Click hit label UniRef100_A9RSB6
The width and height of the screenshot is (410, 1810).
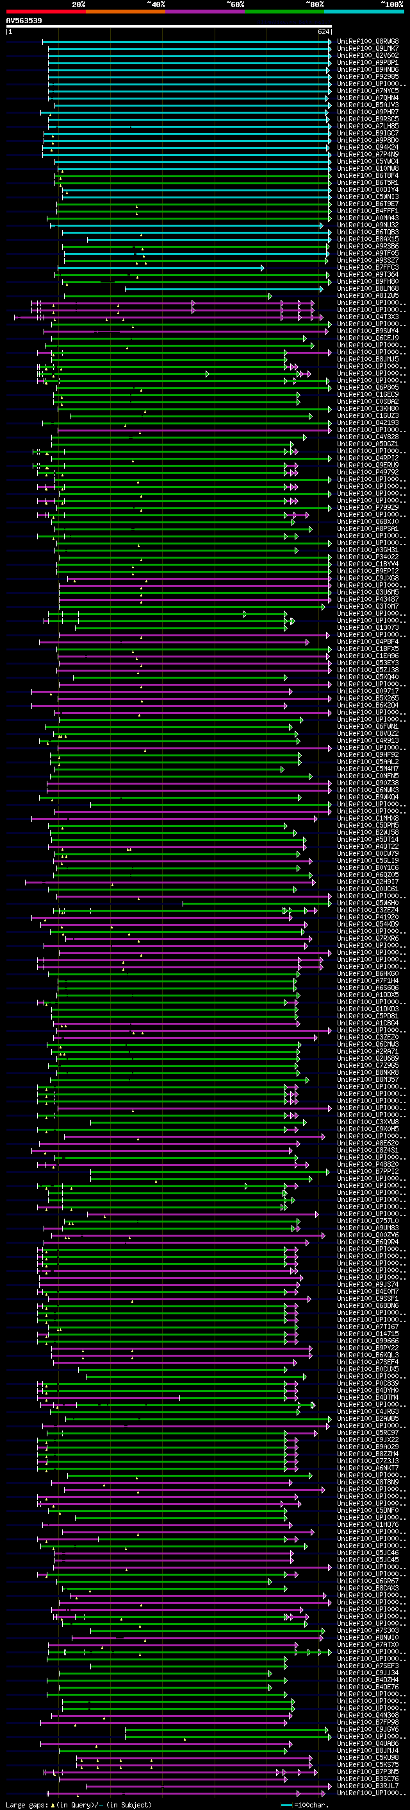(368, 246)
